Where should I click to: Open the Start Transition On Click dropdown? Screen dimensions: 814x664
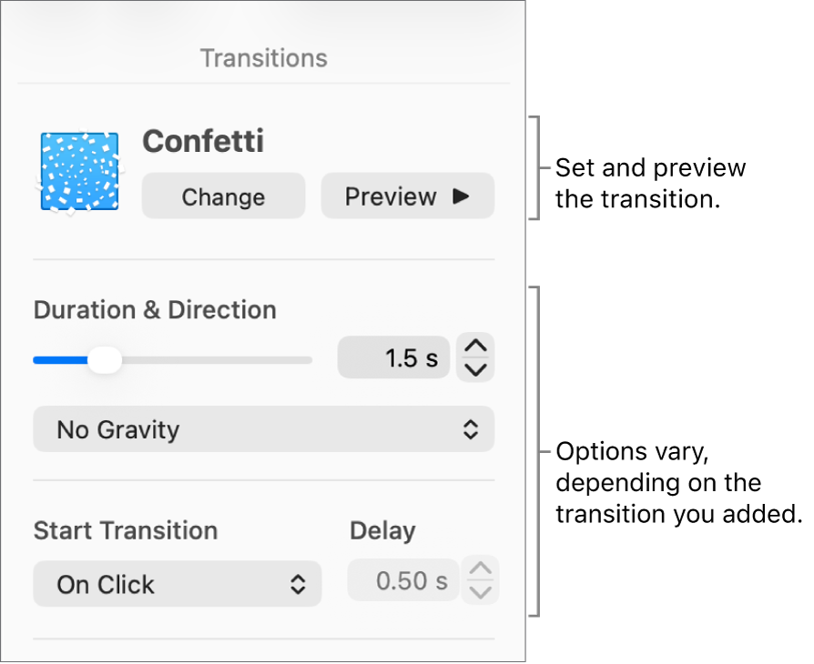[x=178, y=584]
